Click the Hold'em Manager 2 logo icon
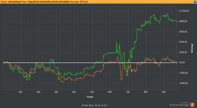The height and width of the screenshot is (108, 197). click(x=192, y=105)
